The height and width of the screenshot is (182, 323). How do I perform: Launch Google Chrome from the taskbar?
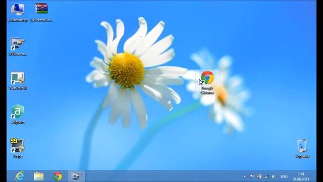click(x=58, y=176)
